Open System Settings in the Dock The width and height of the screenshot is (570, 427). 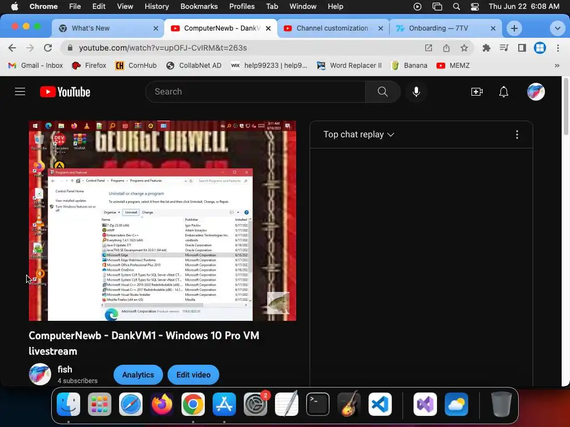coord(255,404)
